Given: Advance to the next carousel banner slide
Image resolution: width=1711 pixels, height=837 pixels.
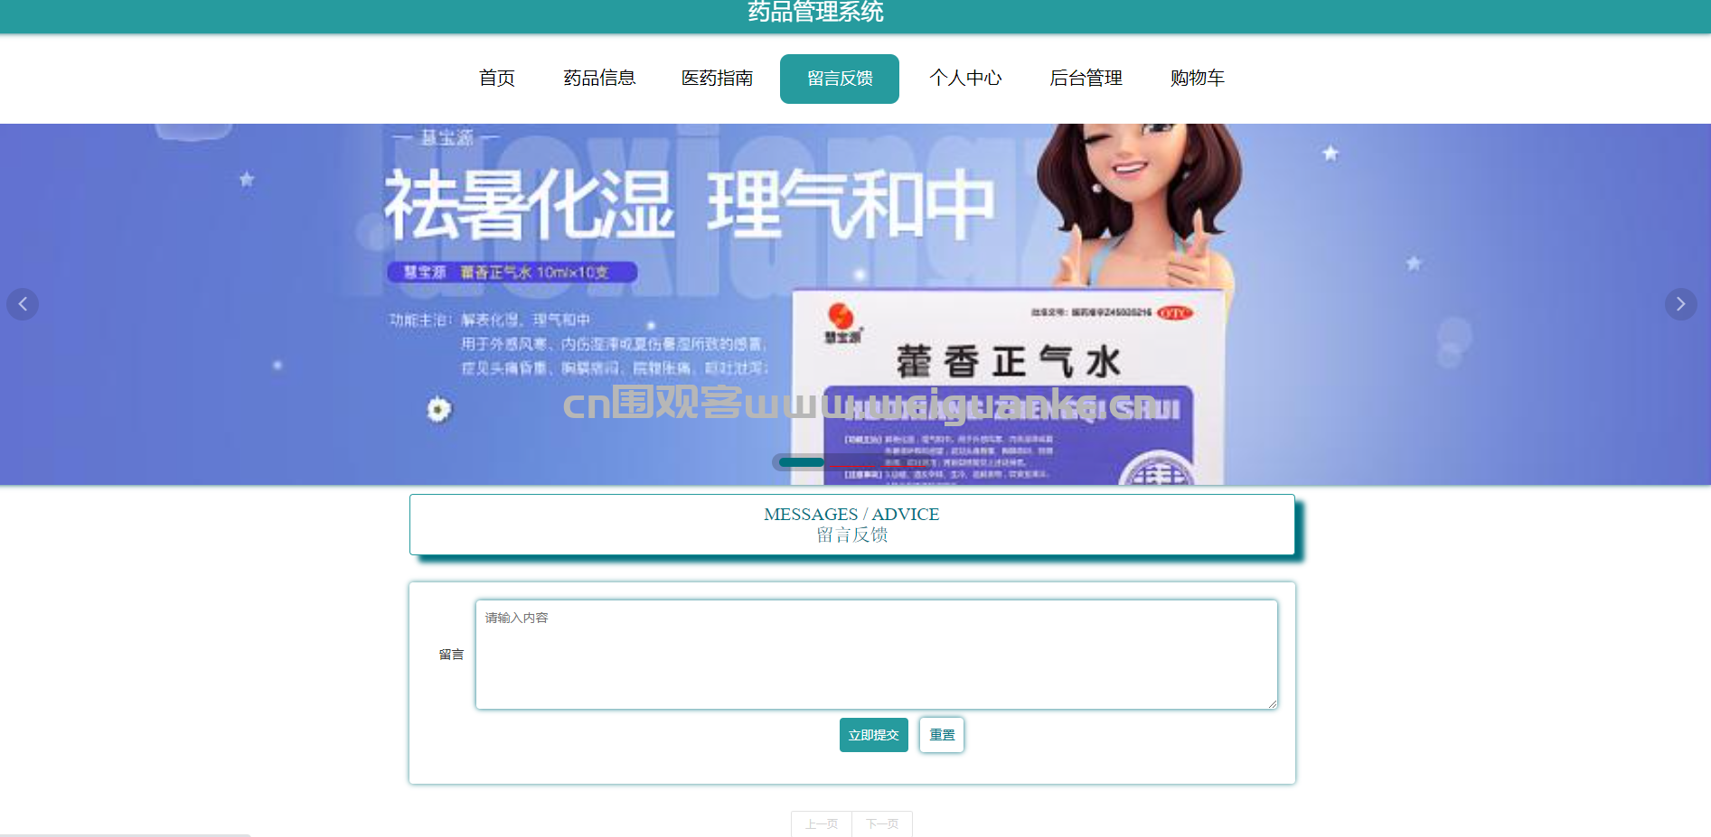Looking at the screenshot, I should pos(1680,304).
